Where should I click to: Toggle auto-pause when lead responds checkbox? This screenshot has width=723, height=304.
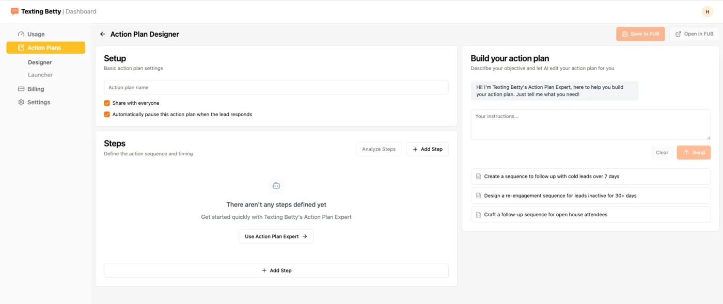coord(107,115)
